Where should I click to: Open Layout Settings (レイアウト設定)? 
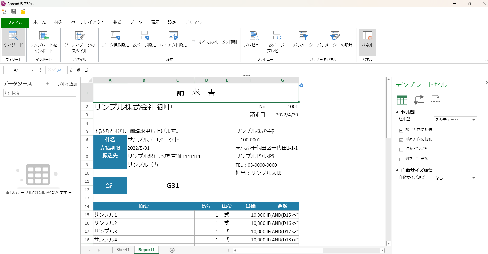173,39
